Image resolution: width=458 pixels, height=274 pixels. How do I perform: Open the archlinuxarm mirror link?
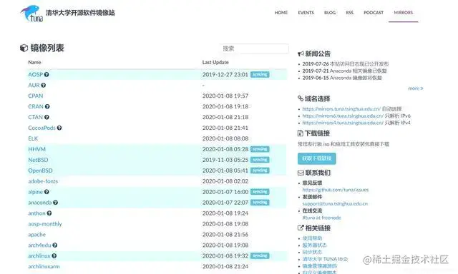pyautogui.click(x=44, y=266)
